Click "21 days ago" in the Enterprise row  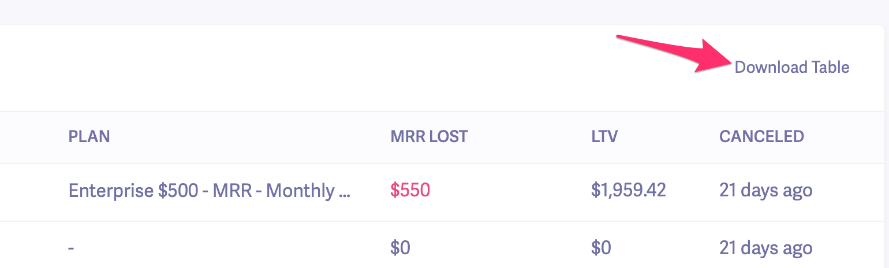click(765, 191)
